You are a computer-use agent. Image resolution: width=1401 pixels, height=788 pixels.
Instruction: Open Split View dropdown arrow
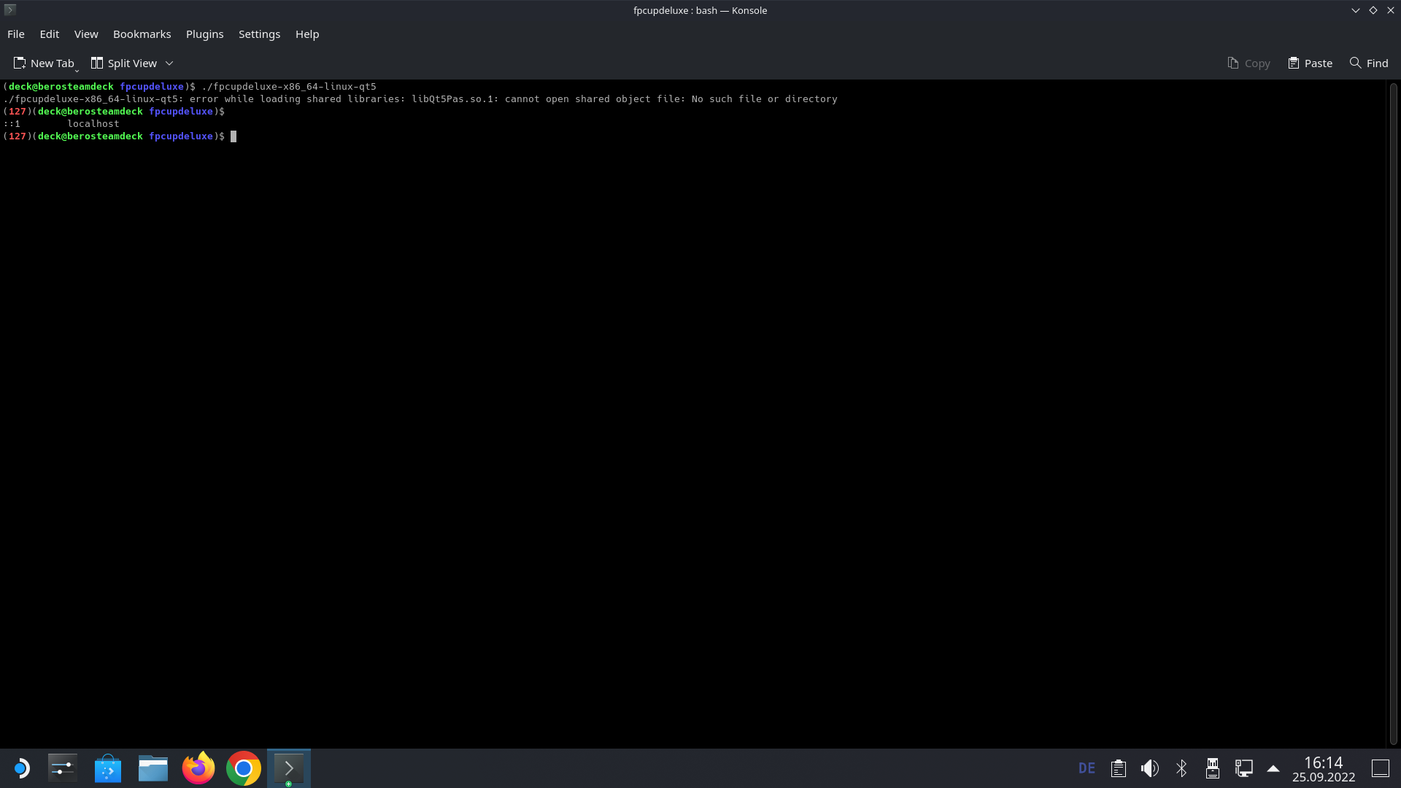169,63
